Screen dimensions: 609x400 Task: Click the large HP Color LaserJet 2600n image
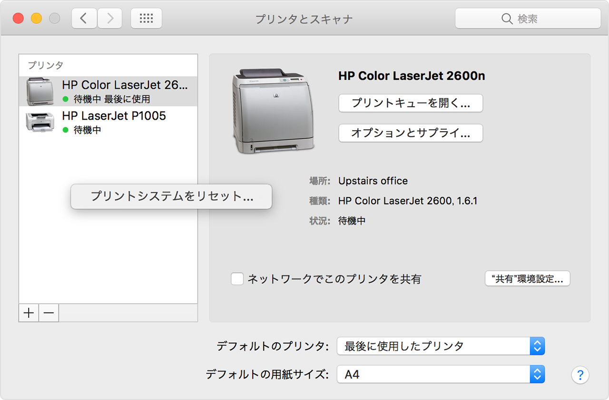274,111
